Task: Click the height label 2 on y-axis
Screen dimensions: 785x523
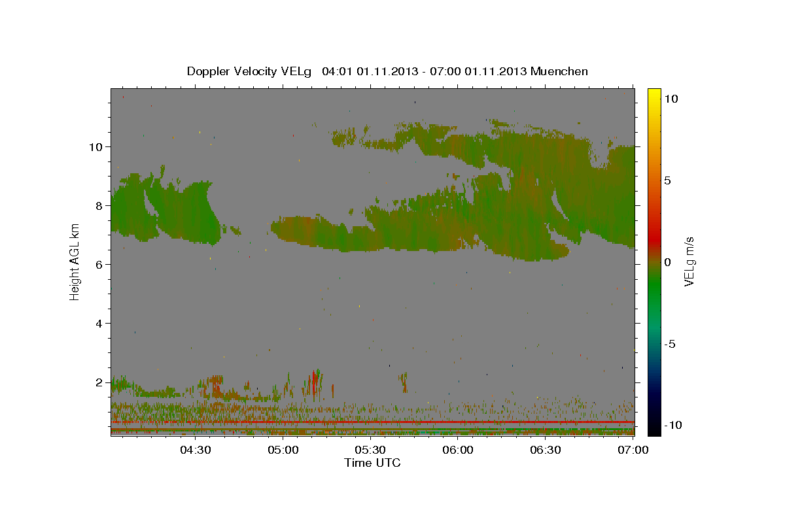Action: pyautogui.click(x=99, y=382)
